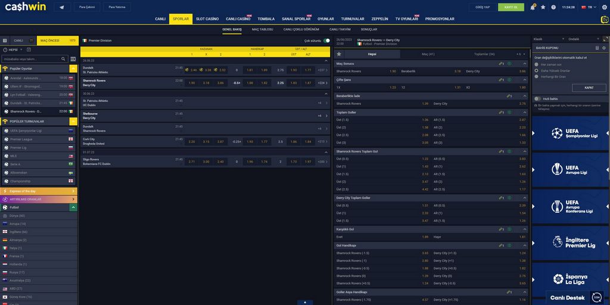610x305 pixels.
Task: Click the scroll-to-top arrow at page bottom
Action: click(x=305, y=302)
